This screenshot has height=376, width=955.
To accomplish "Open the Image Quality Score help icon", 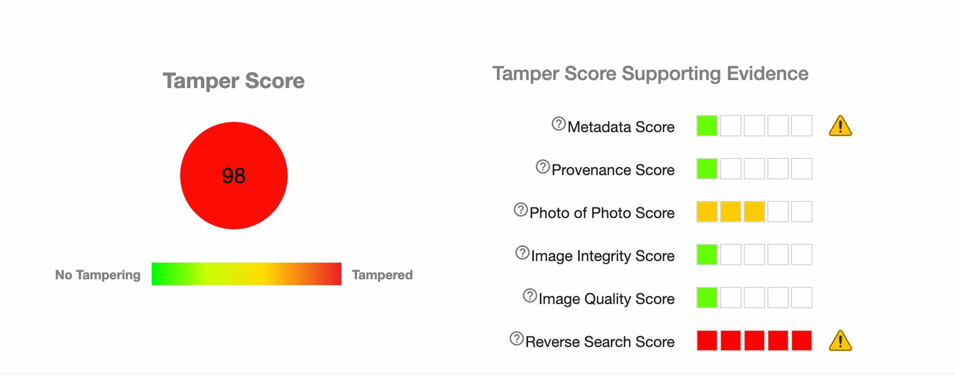I will [530, 295].
